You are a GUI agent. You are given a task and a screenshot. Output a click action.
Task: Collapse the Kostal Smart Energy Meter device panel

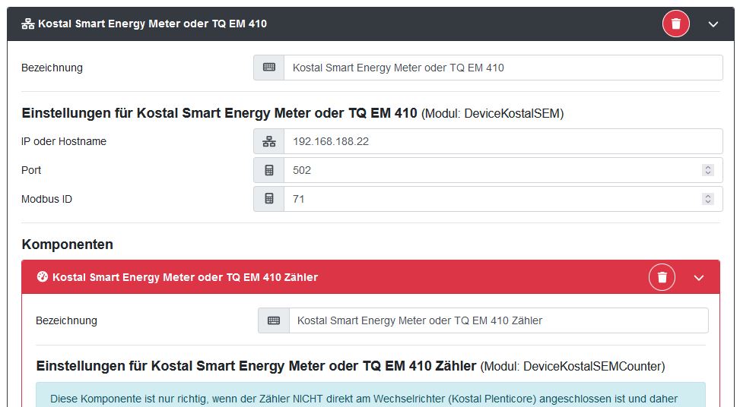[713, 24]
